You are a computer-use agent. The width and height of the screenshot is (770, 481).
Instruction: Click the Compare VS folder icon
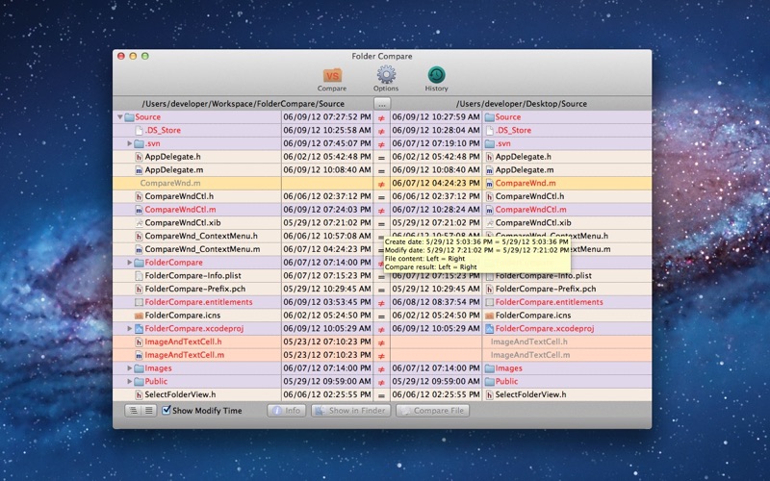[332, 76]
